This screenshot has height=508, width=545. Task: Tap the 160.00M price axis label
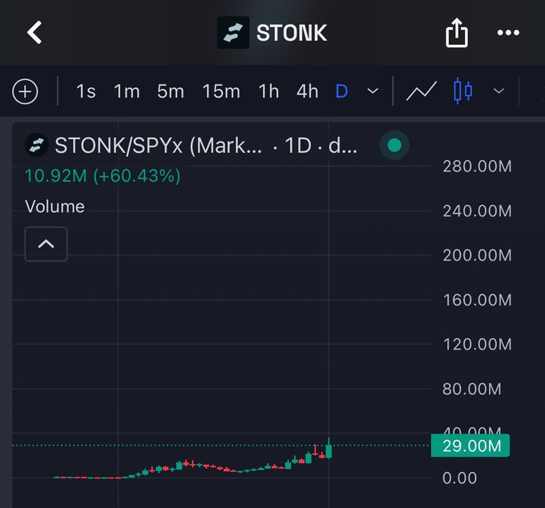477,300
